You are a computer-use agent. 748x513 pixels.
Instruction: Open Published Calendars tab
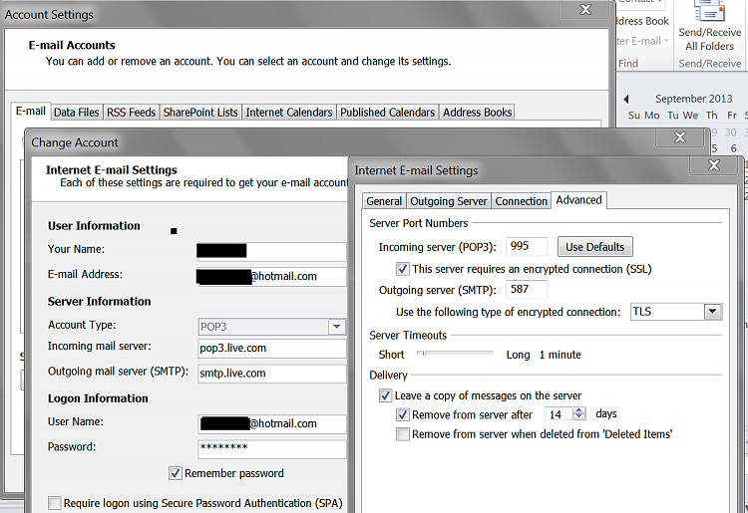click(x=387, y=113)
